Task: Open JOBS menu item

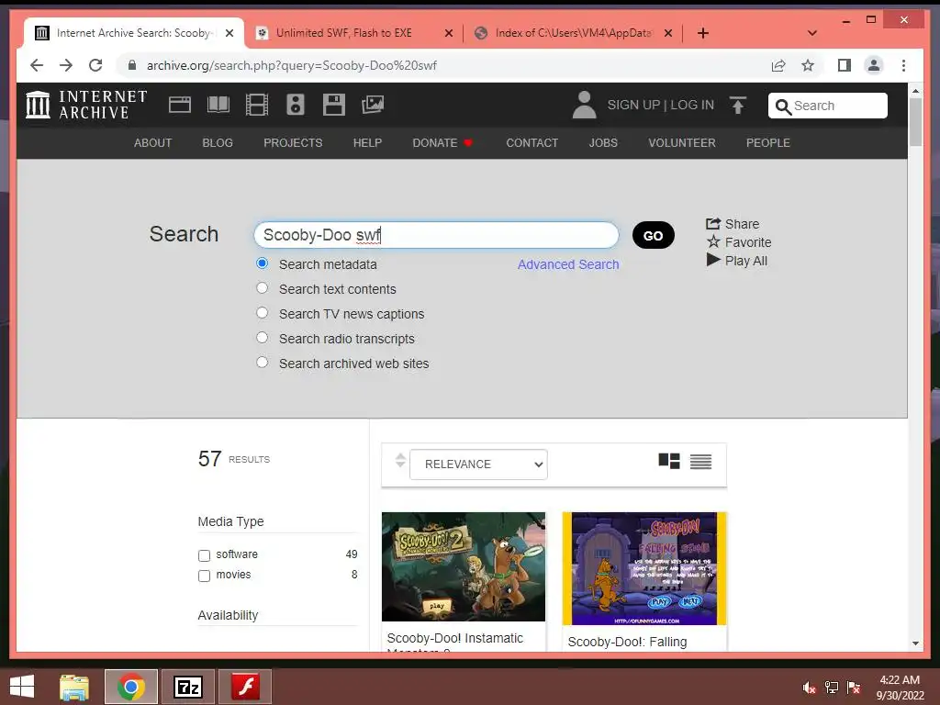Action: pyautogui.click(x=603, y=142)
